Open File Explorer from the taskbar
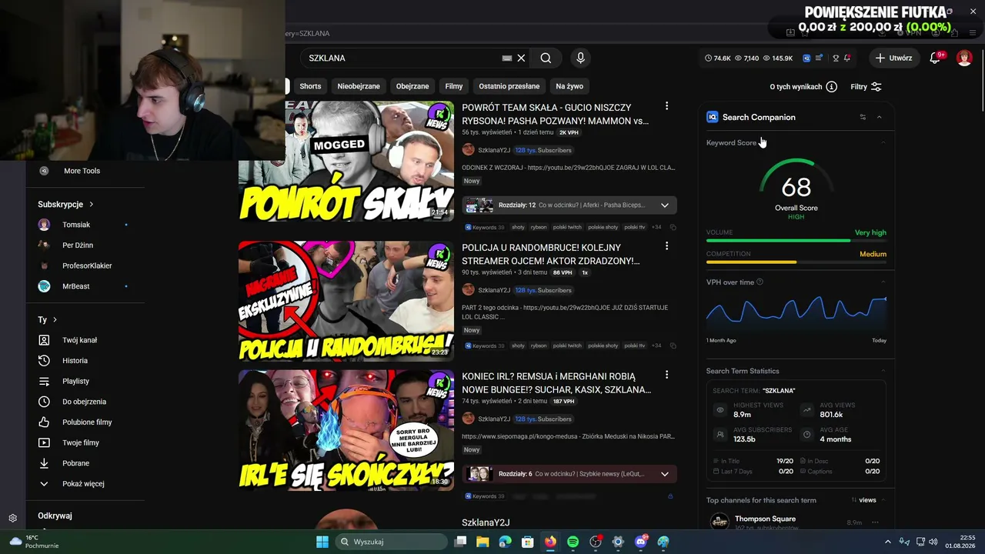 pyautogui.click(x=482, y=542)
